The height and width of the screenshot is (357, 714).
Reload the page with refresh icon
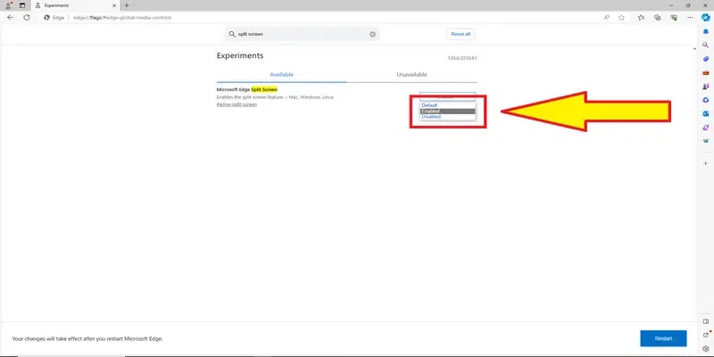[27, 17]
